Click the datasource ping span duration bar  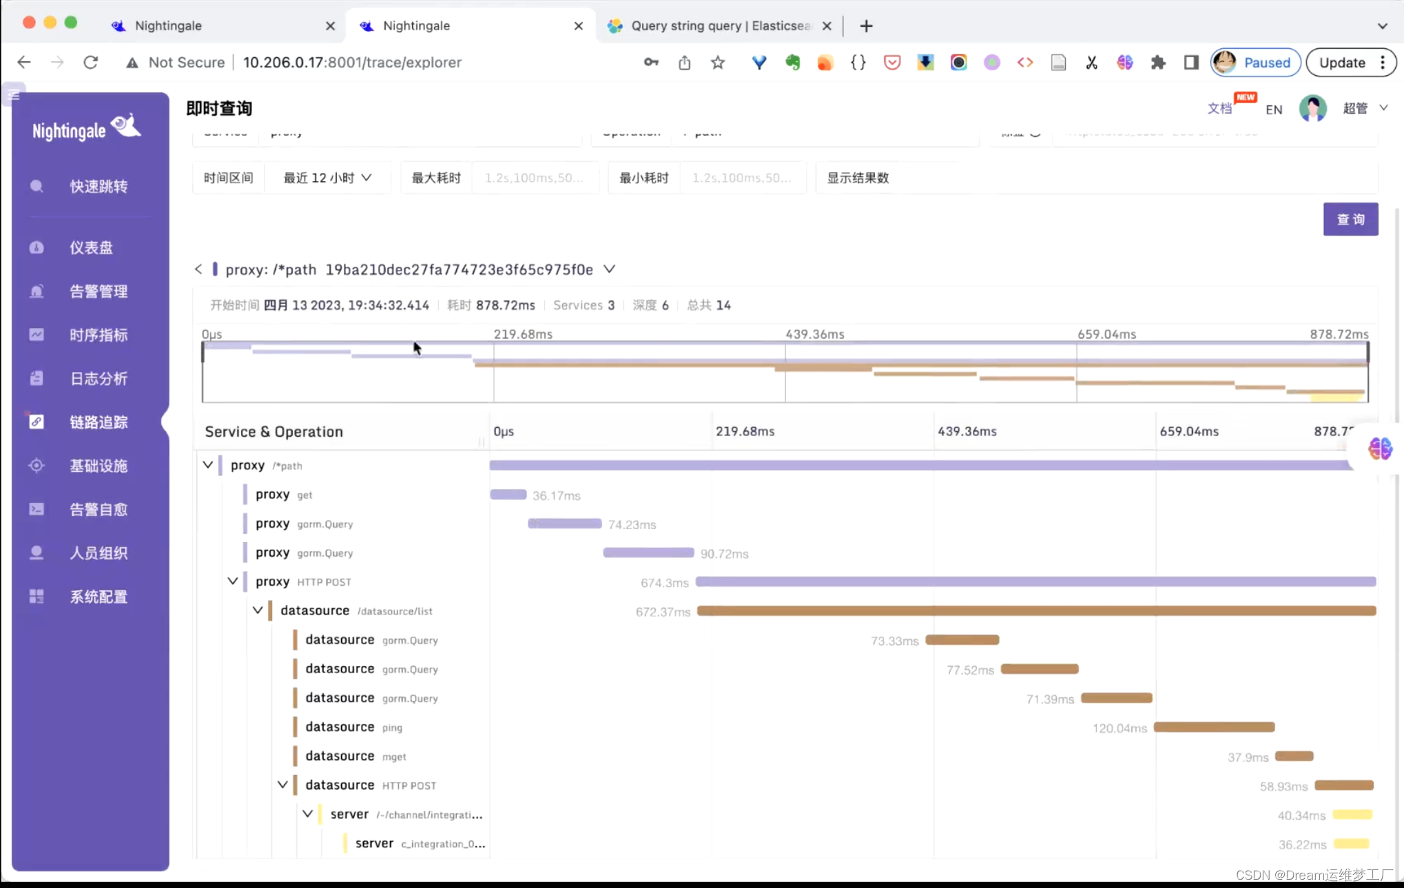point(1214,727)
